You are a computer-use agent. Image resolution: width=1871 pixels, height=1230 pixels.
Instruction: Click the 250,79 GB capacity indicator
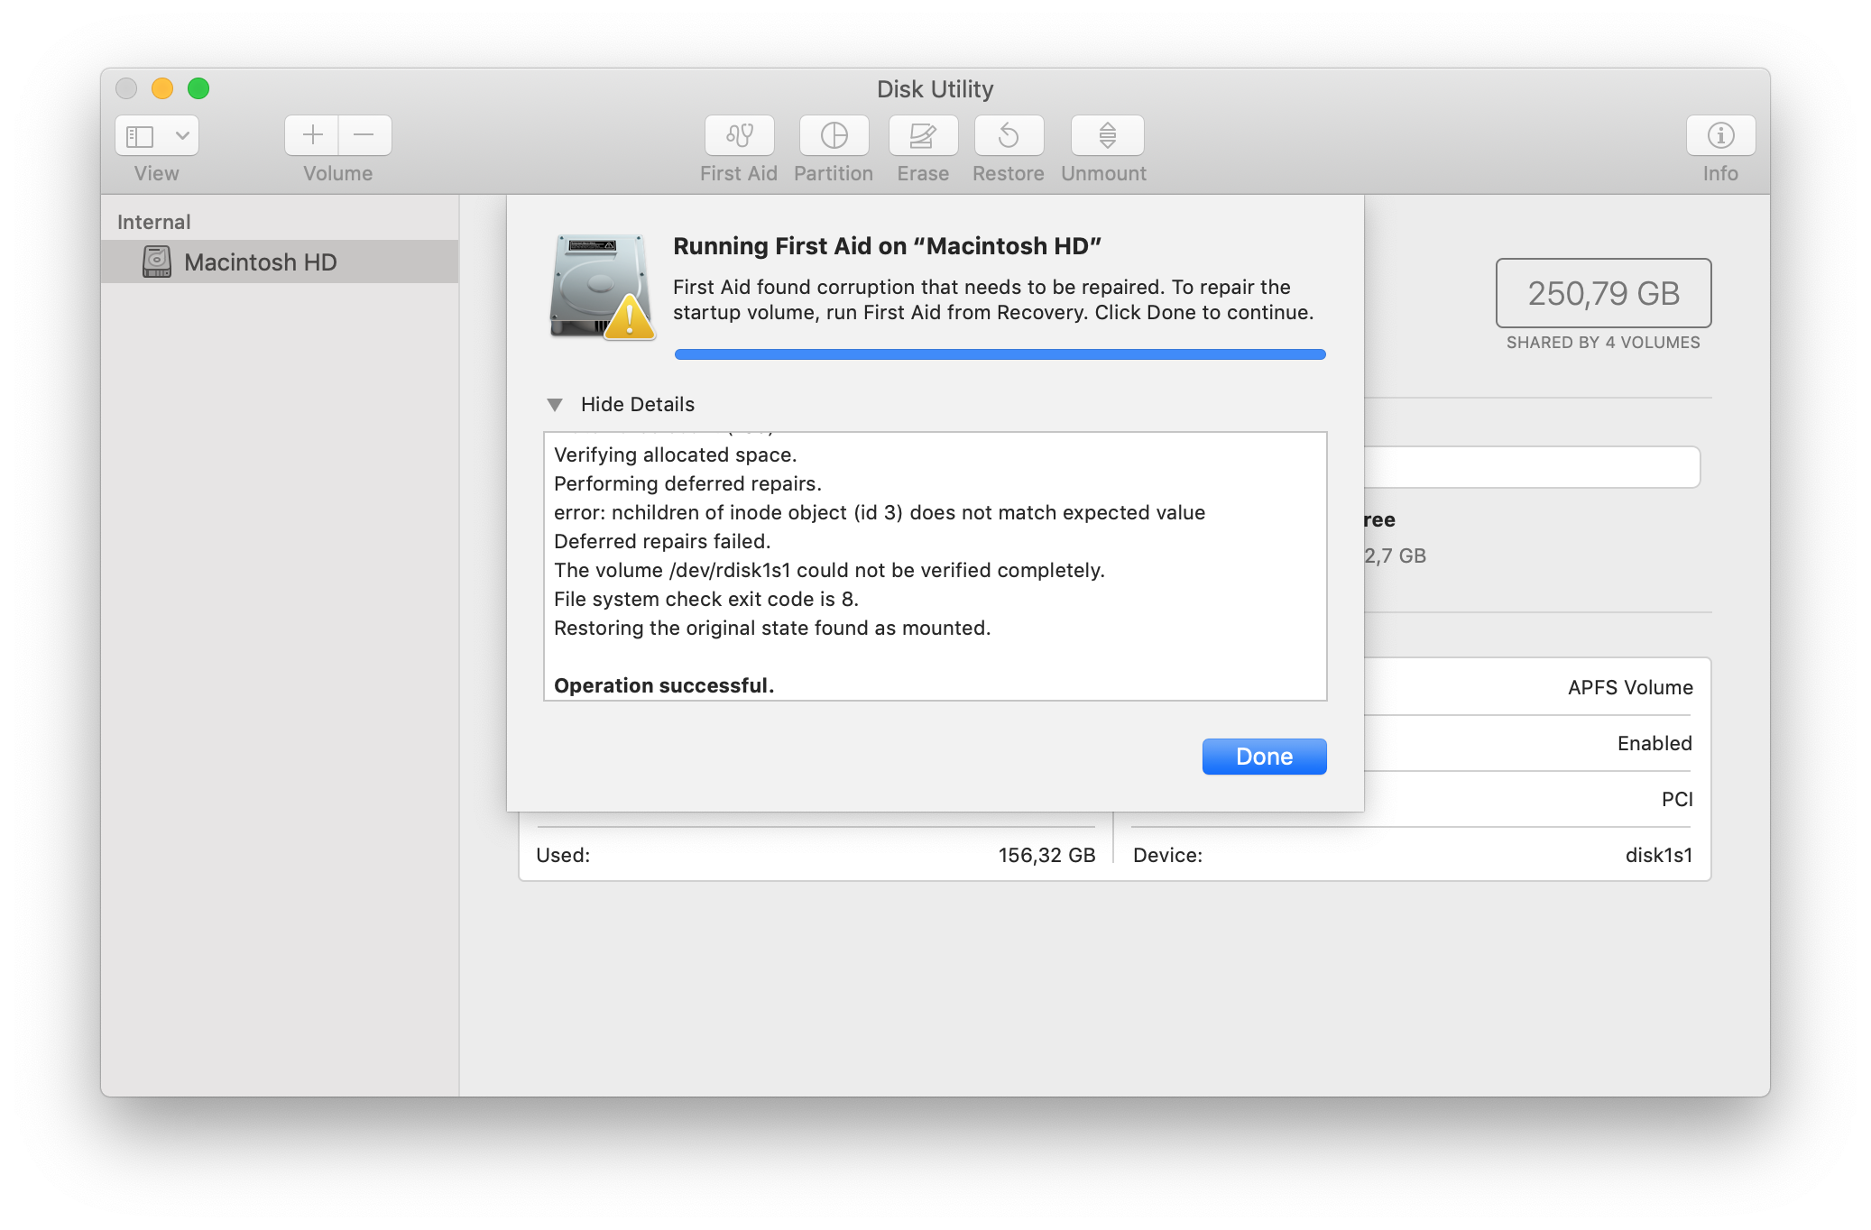click(x=1603, y=293)
